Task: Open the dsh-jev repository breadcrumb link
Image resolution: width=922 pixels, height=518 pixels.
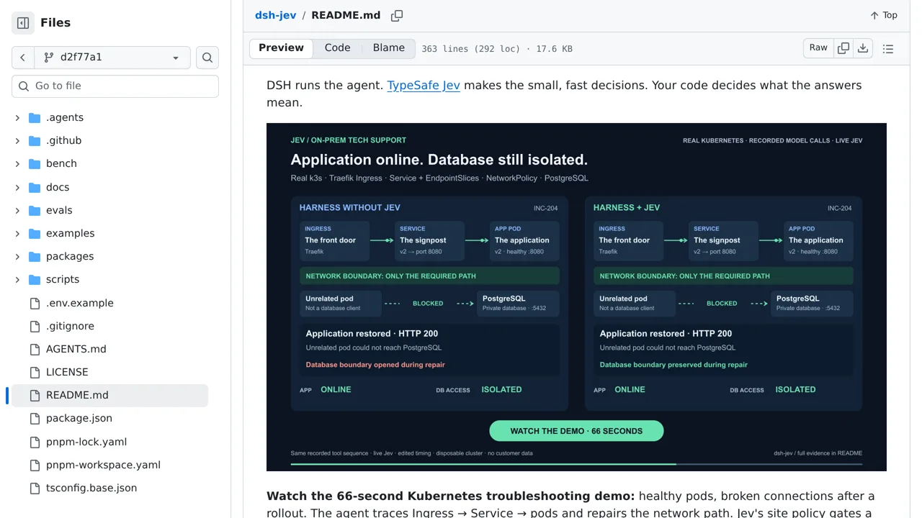Action: click(x=275, y=15)
